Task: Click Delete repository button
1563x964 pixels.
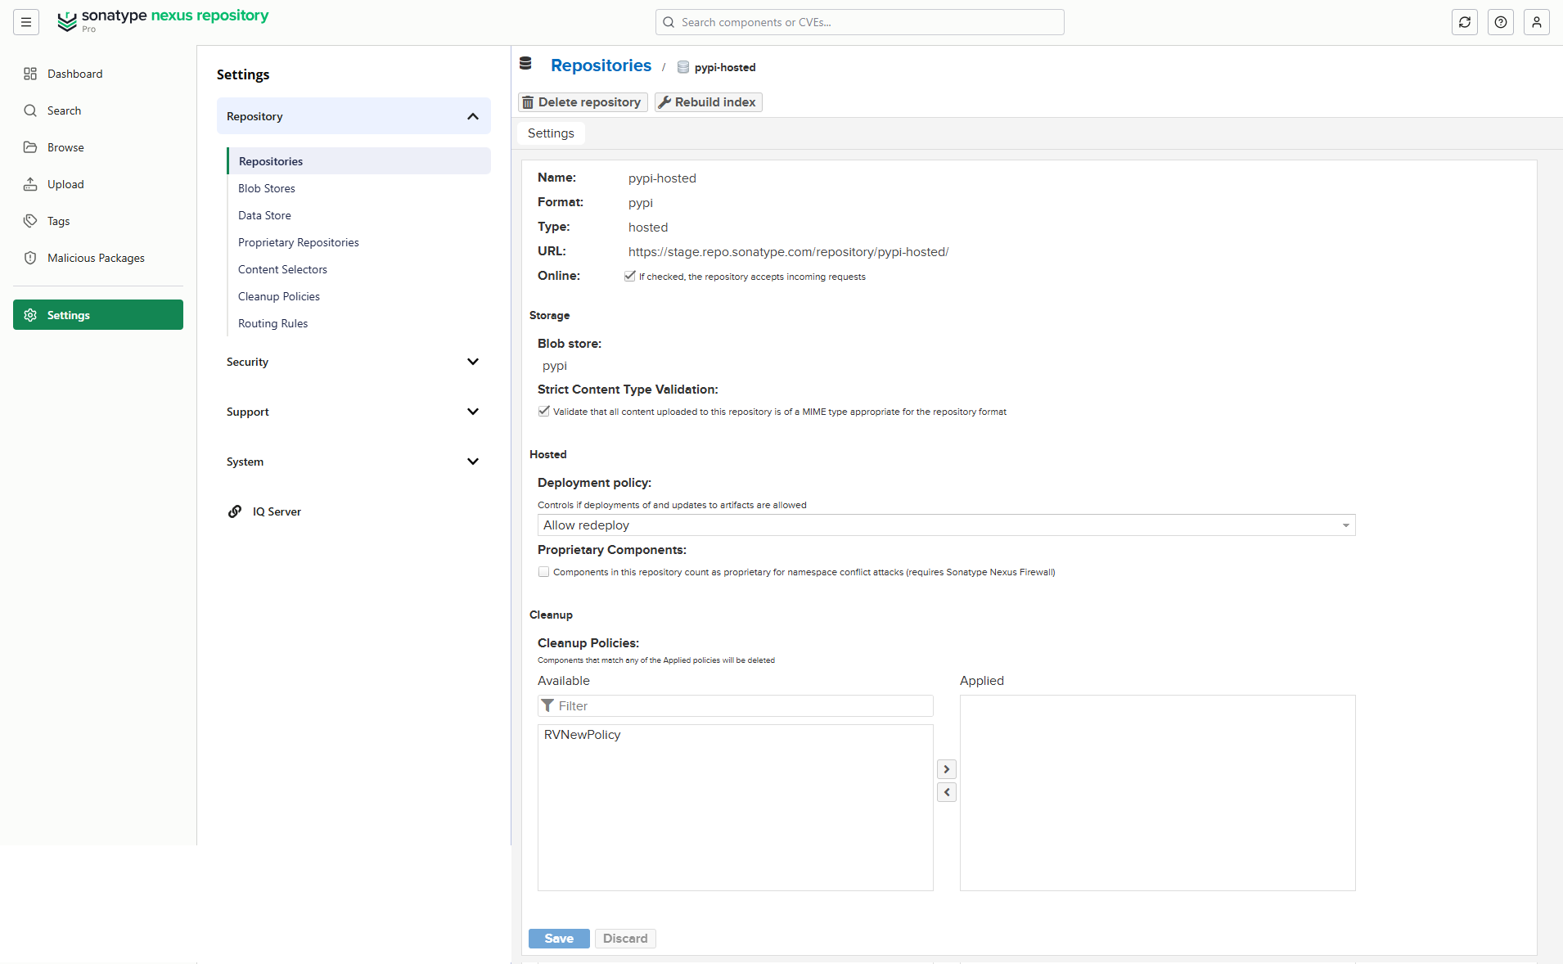Action: (583, 102)
